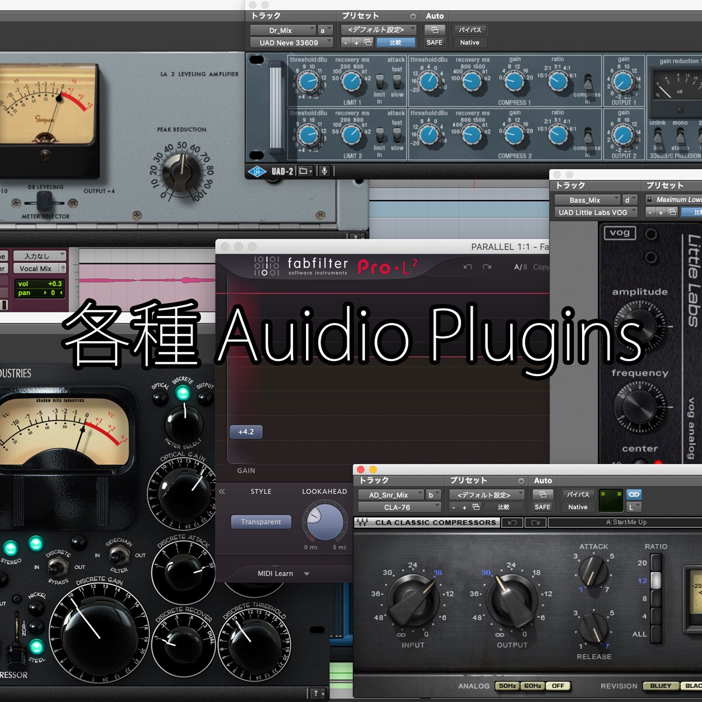This screenshot has height=702, width=702.
Task: Click the Auto window icon in the CLA-76 header
Action: click(542, 495)
